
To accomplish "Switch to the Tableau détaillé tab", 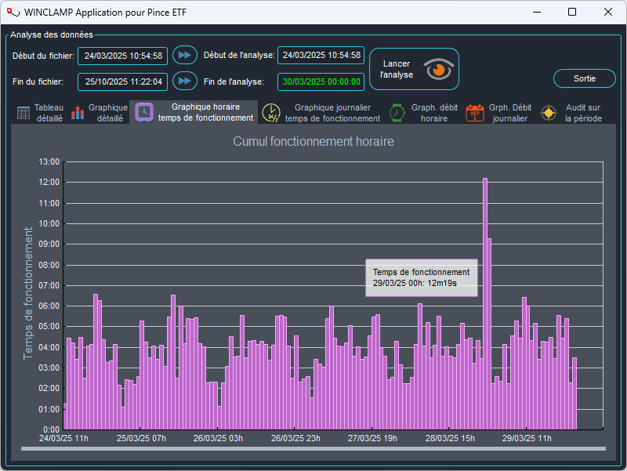I will coord(49,113).
